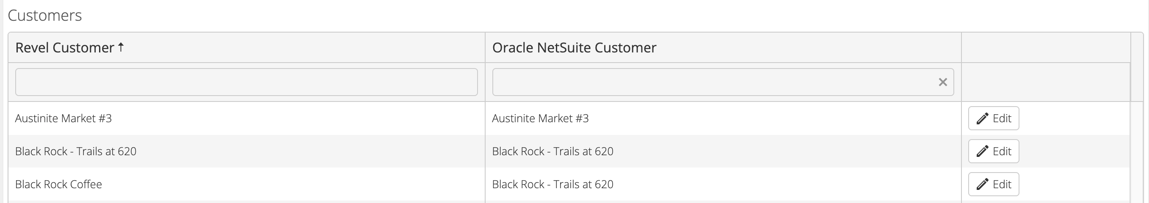Edit the Black Rock Coffee mapping
The height and width of the screenshot is (203, 1149).
click(993, 184)
